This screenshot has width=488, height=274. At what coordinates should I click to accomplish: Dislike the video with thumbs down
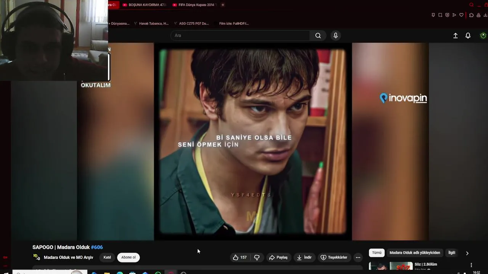point(257,258)
